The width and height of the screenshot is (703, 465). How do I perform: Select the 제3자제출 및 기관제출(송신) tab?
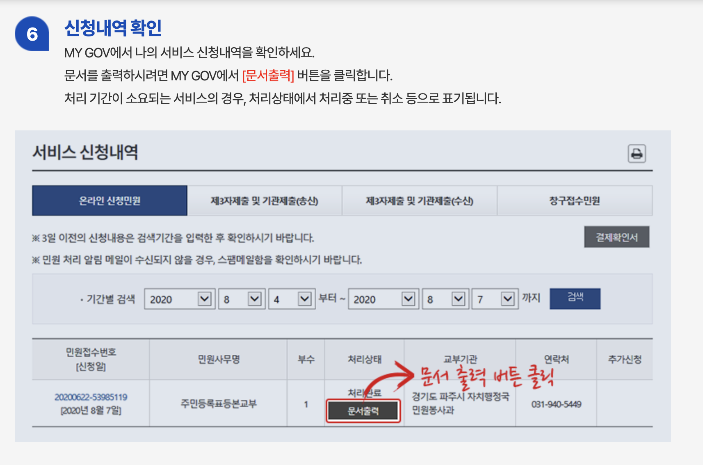pos(265,201)
